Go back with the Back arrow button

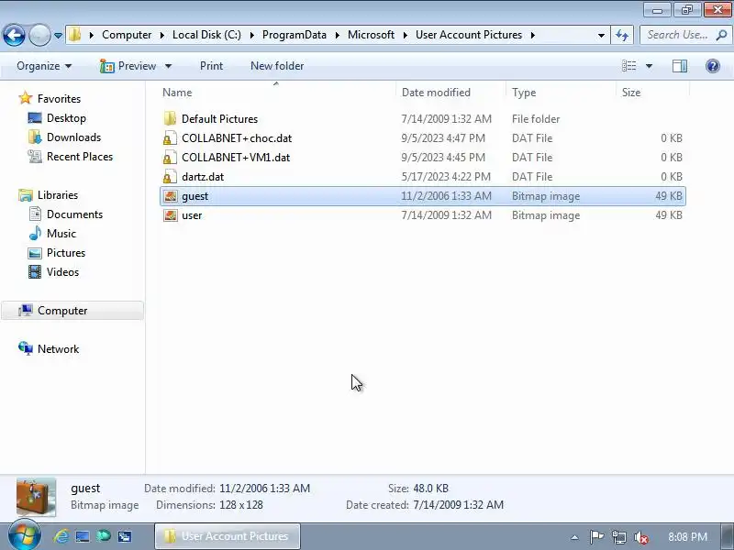(14, 35)
